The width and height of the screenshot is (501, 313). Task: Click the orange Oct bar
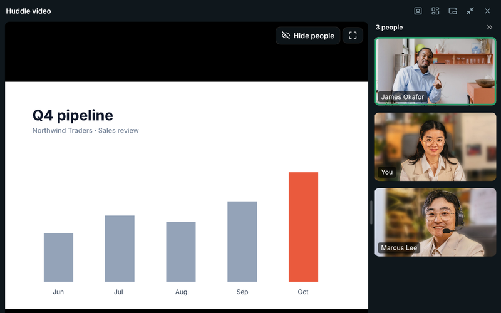tap(303, 227)
